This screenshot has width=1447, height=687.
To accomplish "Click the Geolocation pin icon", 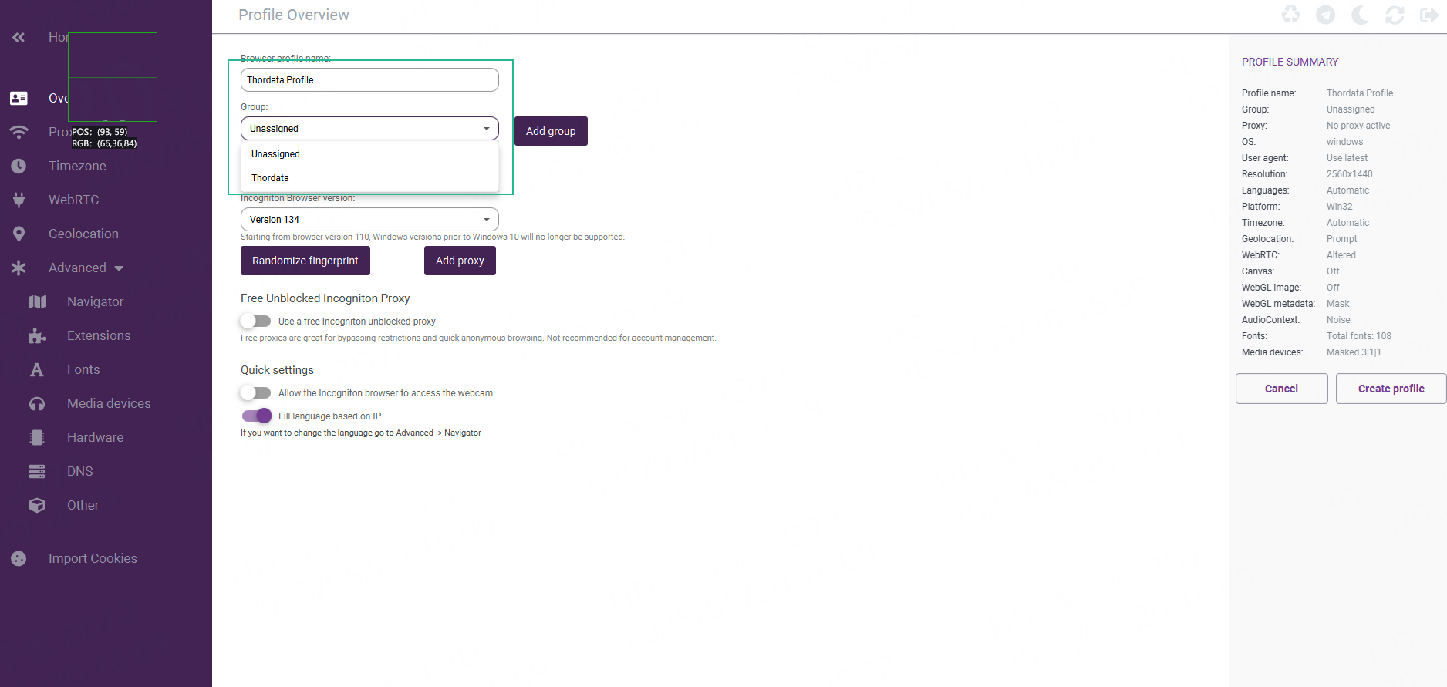I will pyautogui.click(x=19, y=234).
